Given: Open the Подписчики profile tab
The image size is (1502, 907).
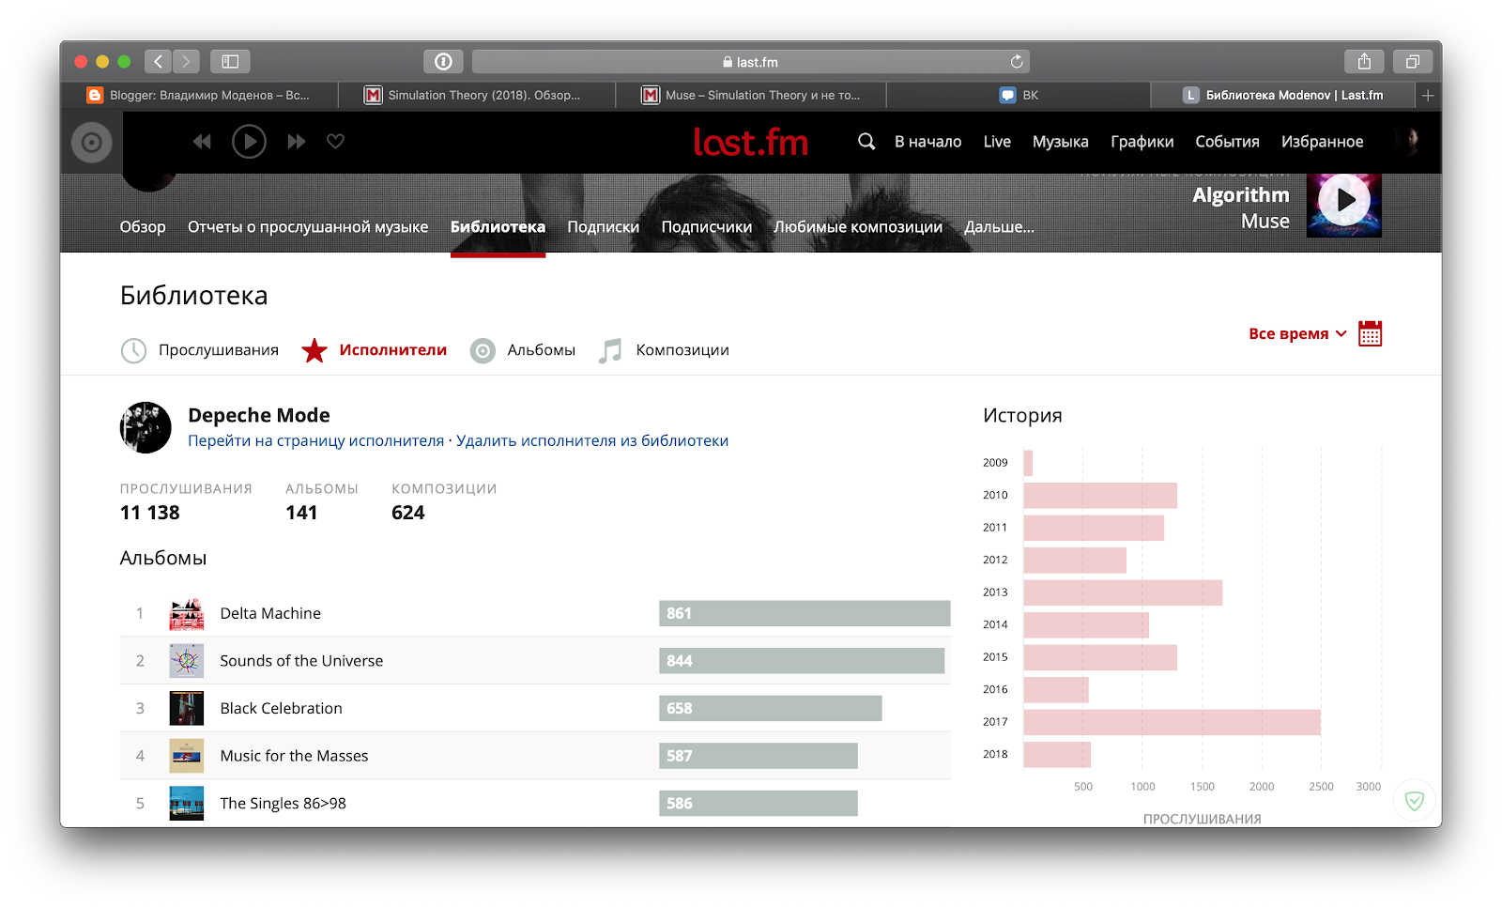Looking at the screenshot, I should coord(707,227).
